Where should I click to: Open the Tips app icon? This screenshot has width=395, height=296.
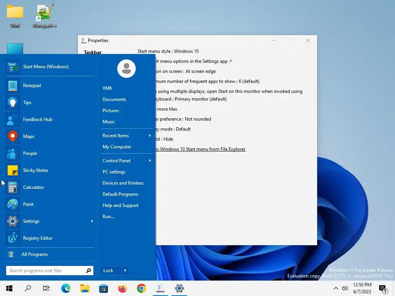13,103
